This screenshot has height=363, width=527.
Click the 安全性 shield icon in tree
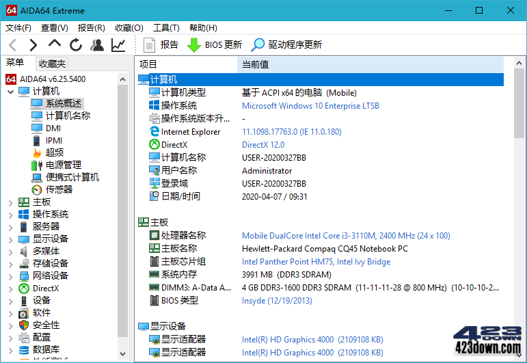pos(24,325)
